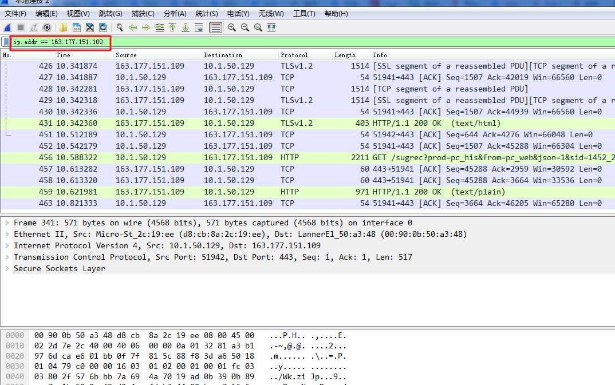Zoom out the main window text

(x=245, y=27)
